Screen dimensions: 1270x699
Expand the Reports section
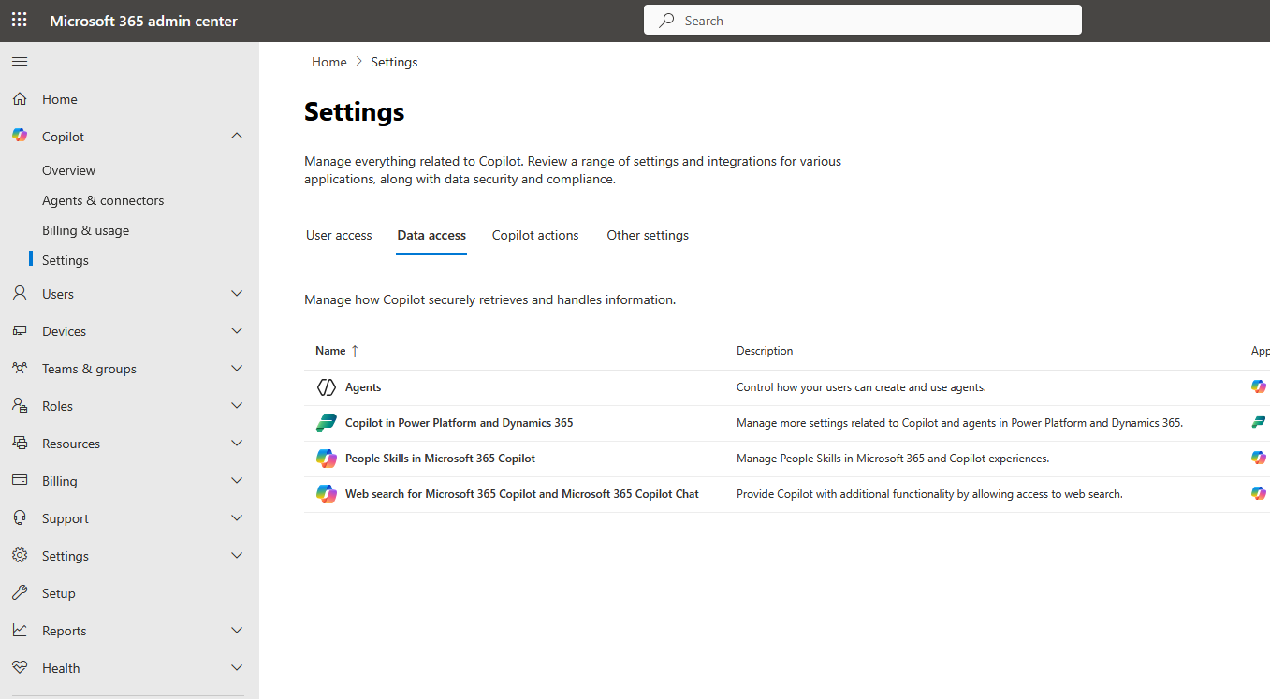click(237, 630)
